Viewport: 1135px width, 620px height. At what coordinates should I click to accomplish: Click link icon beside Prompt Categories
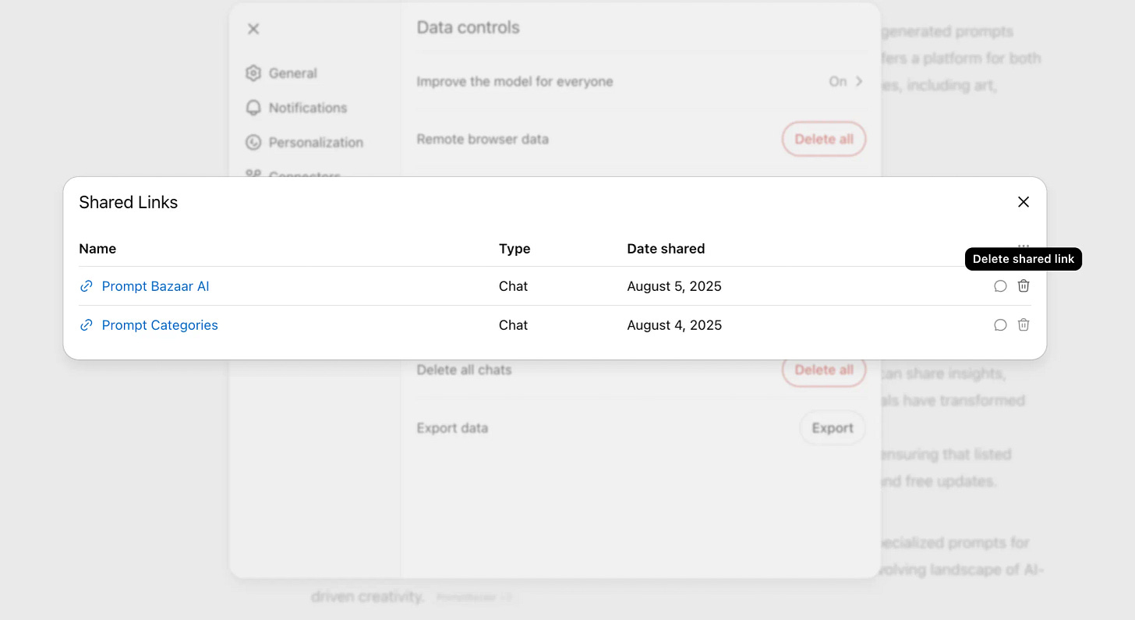pos(87,325)
